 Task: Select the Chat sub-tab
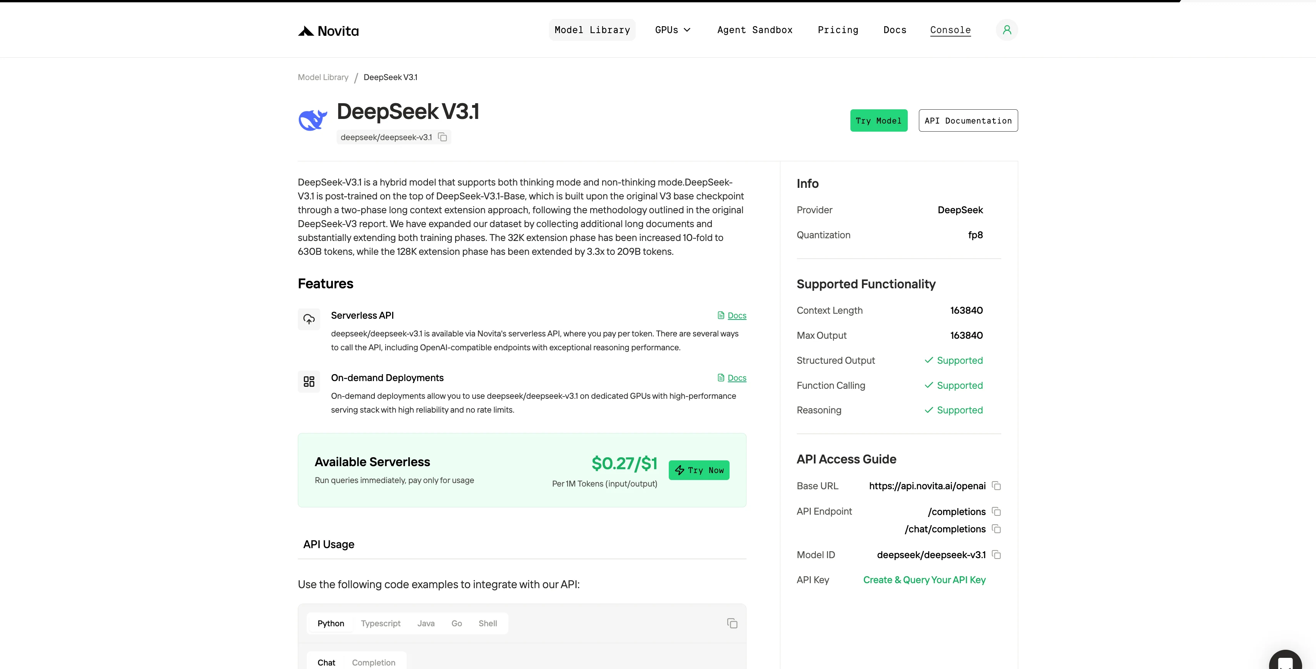(x=326, y=662)
